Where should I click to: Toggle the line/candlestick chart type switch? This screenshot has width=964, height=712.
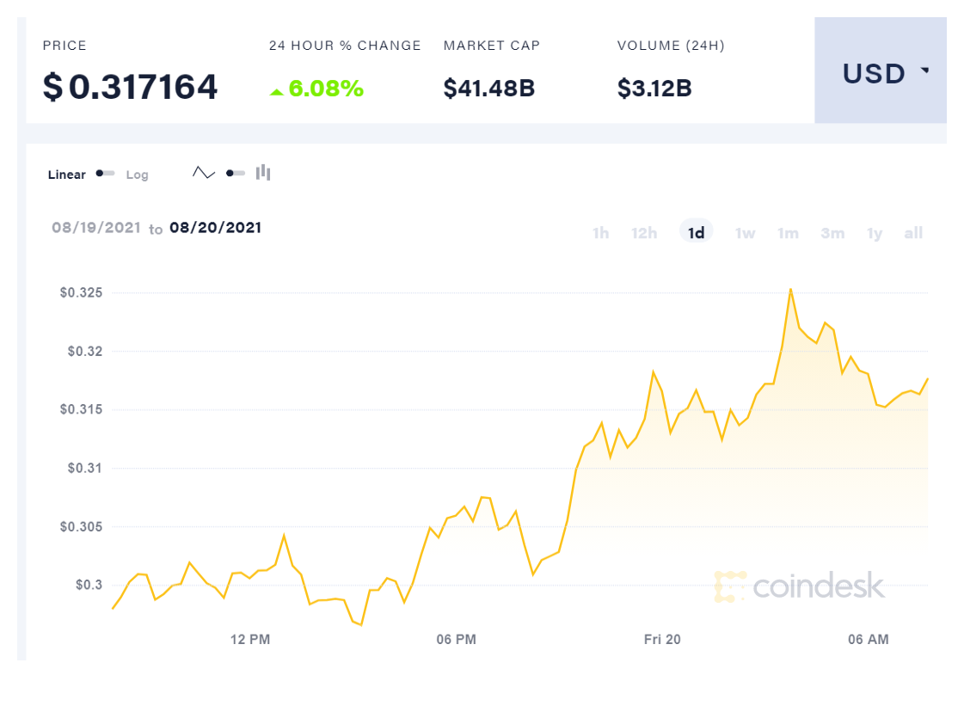tap(235, 173)
